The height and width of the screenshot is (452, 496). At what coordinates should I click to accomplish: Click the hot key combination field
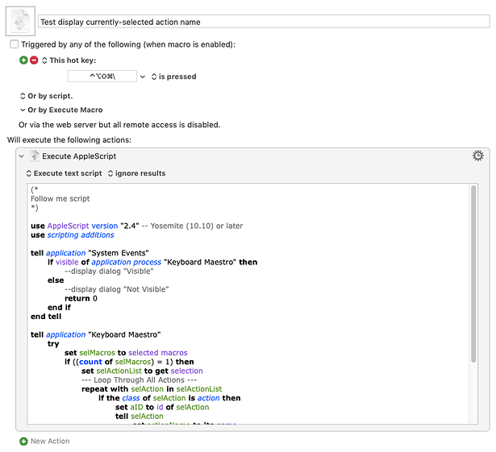(x=102, y=77)
